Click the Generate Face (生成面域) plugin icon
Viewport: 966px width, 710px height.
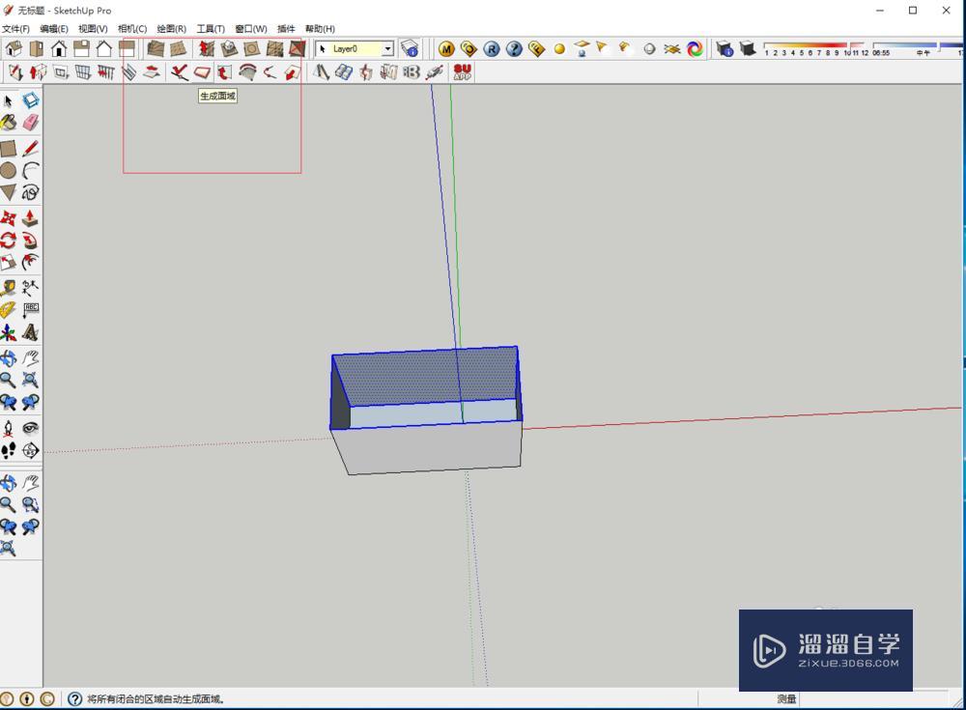202,72
